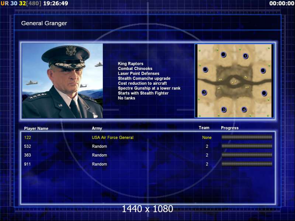Select player name "363"
The height and width of the screenshot is (221, 295).
(x=27, y=155)
